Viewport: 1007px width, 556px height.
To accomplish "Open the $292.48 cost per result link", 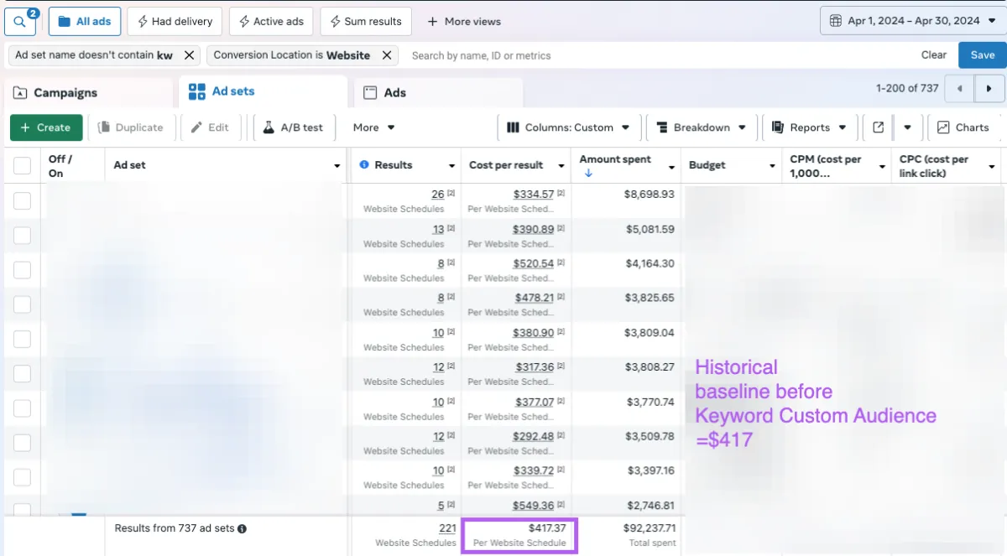I will [534, 436].
